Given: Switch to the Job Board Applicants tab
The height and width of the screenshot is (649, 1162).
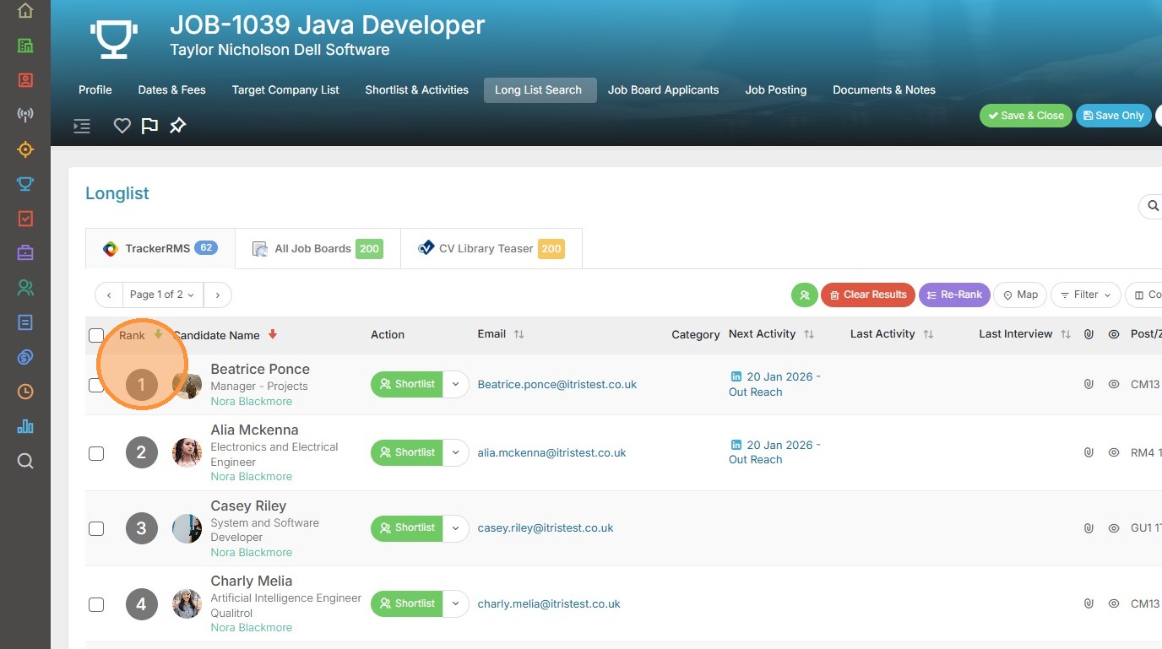Looking at the screenshot, I should click(663, 90).
